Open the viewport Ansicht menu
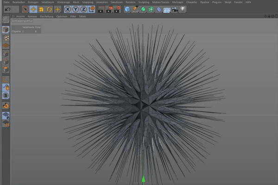 click(20, 17)
